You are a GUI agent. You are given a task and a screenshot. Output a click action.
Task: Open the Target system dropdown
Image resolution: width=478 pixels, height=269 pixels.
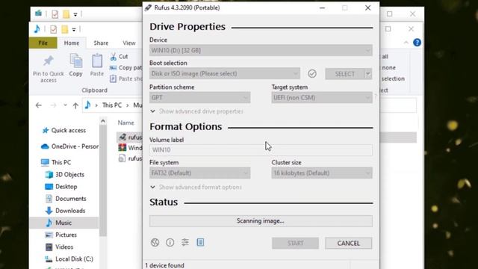(x=322, y=98)
